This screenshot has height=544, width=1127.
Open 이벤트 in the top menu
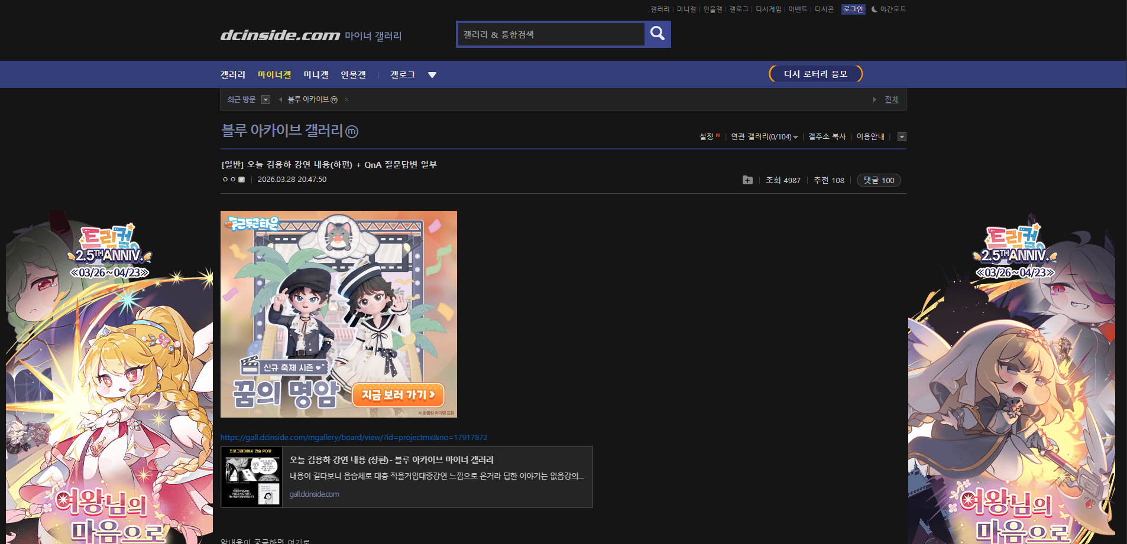798,9
